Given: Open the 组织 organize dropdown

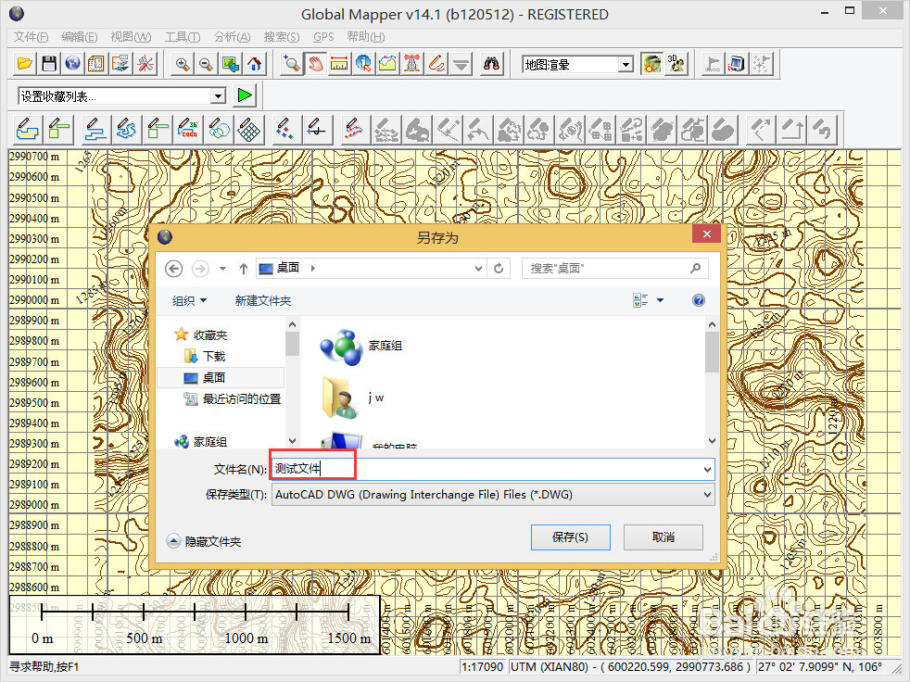Looking at the screenshot, I should pyautogui.click(x=189, y=300).
